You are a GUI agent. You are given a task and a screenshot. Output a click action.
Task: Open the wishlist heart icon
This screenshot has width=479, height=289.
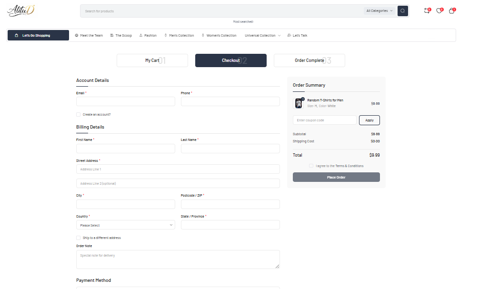pos(439,11)
